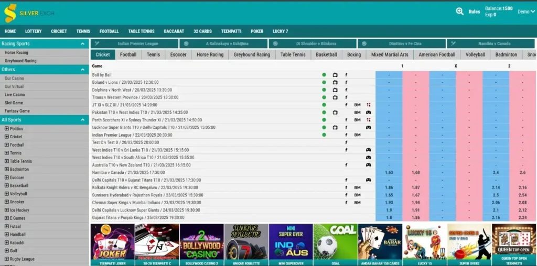The width and height of the screenshot is (537, 266).
Task: Open the Goal game thumbnail
Action: (x=336, y=245)
